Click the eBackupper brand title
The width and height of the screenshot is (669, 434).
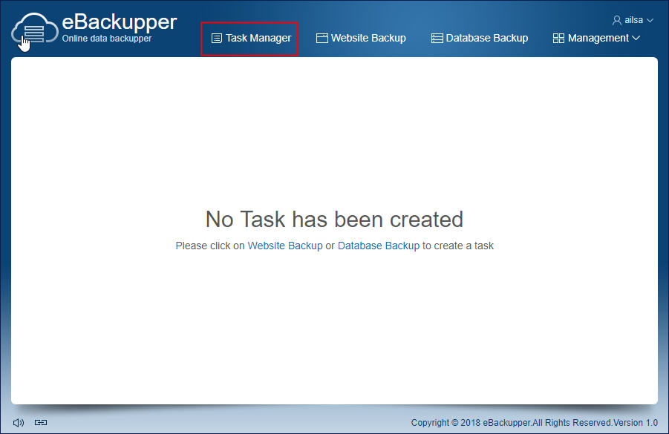(120, 22)
